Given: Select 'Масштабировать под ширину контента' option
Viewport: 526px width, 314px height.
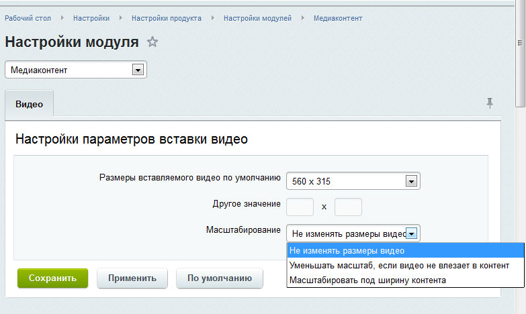Looking at the screenshot, I should tap(405, 280).
